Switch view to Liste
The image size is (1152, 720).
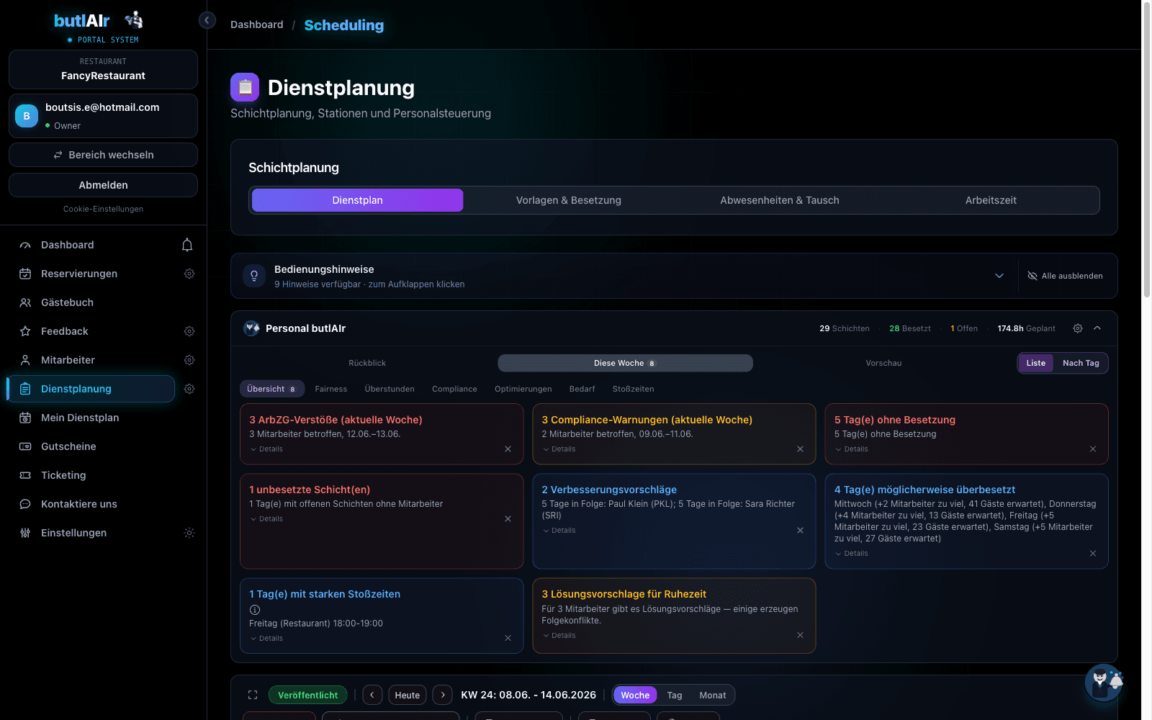[1036, 363]
